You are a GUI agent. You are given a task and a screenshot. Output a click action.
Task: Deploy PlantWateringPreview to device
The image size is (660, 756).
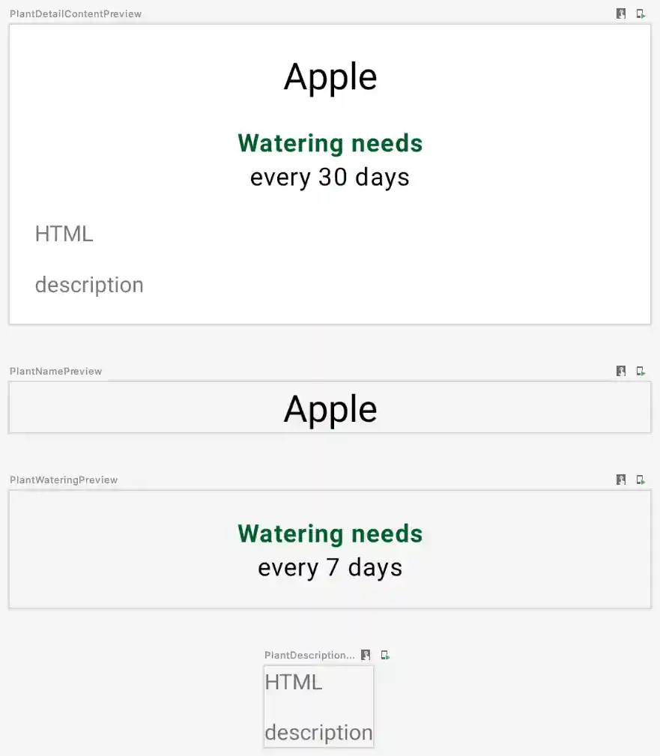[641, 480]
